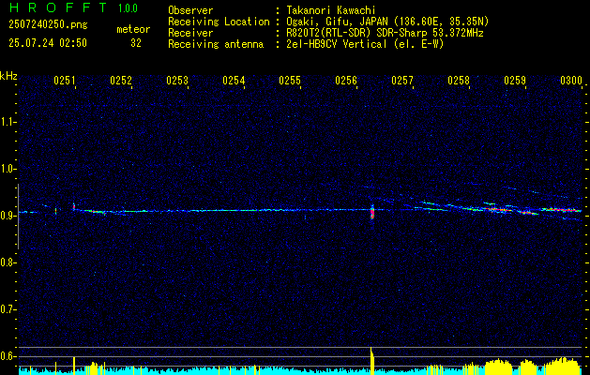
Task: Click the 0258 time marker
Action: pos(459,81)
